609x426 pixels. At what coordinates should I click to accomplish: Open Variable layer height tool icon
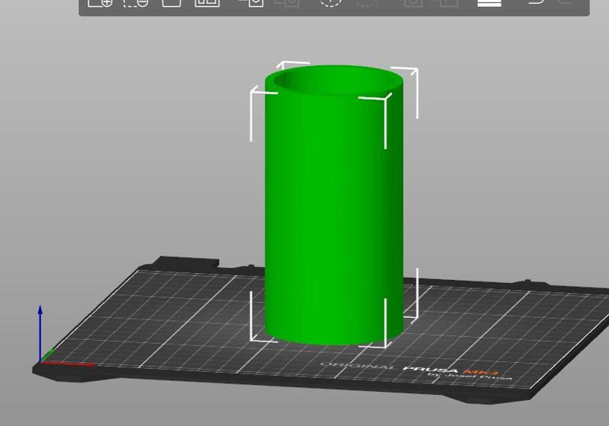pyautogui.click(x=489, y=2)
